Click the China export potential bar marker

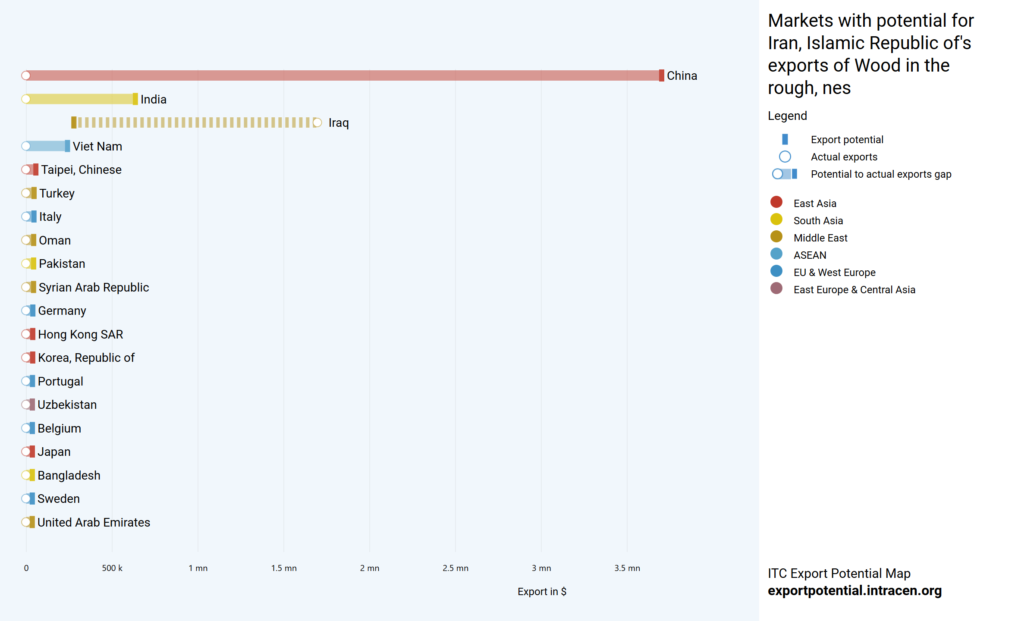pos(661,75)
